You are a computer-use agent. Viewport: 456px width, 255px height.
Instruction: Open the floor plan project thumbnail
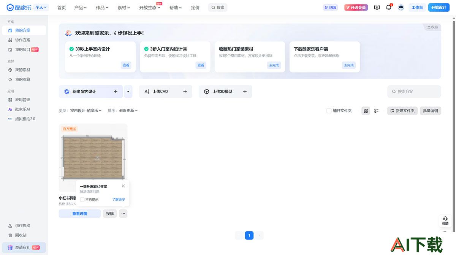93,157
